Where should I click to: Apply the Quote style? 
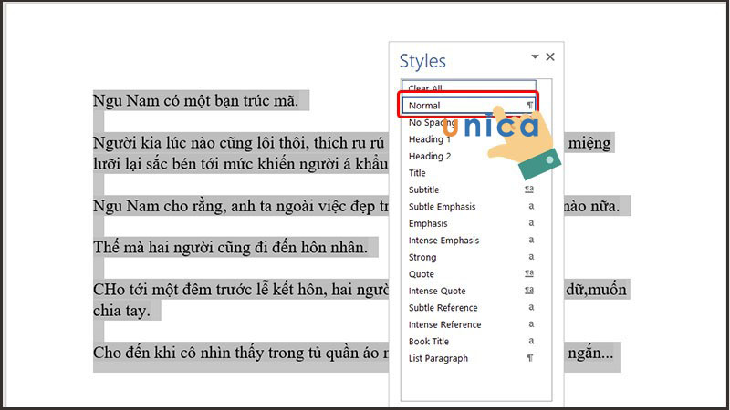tap(468, 274)
